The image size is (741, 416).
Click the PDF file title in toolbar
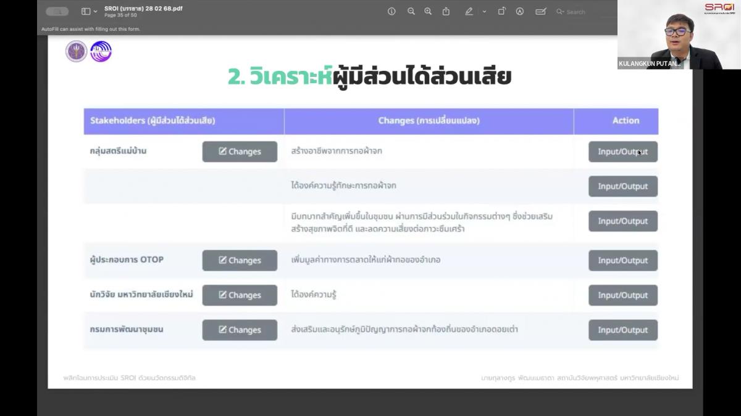143,8
